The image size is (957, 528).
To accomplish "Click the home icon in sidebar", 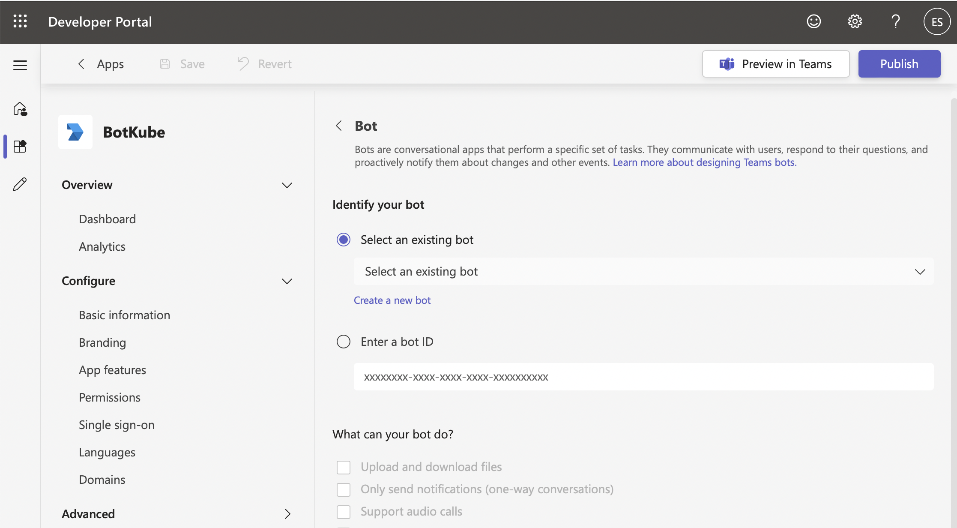I will [19, 108].
